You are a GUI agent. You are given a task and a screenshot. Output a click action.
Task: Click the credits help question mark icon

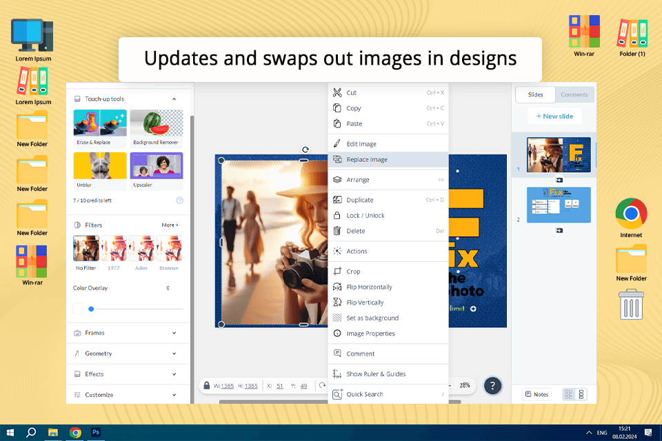click(179, 201)
